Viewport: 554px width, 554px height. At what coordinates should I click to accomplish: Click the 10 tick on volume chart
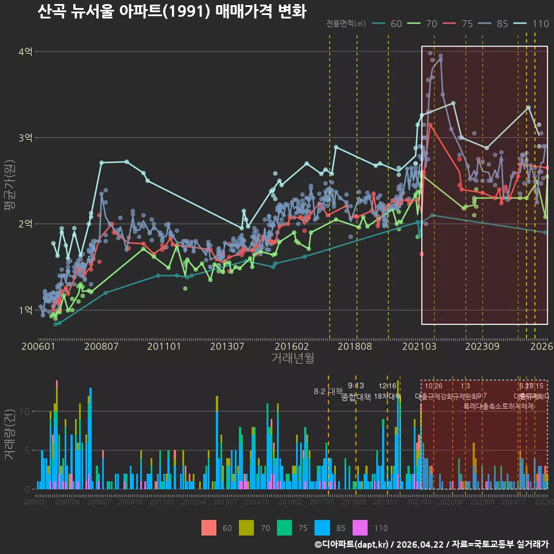[x=25, y=411]
